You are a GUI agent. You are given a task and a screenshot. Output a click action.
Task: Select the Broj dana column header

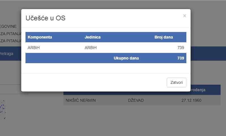(164, 37)
